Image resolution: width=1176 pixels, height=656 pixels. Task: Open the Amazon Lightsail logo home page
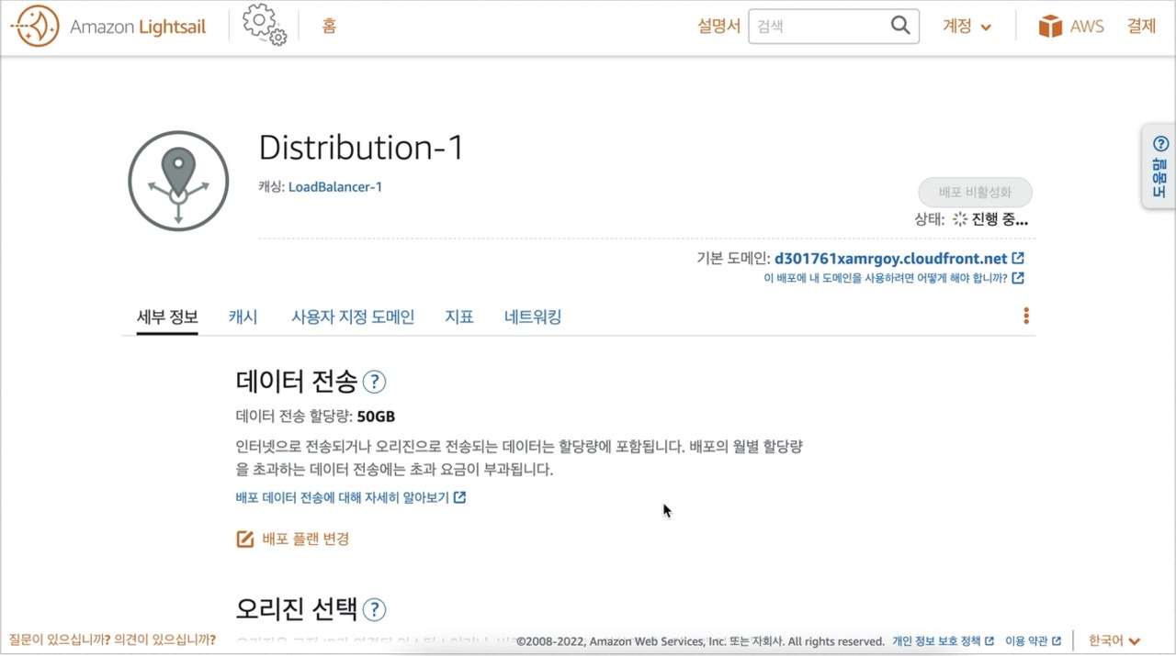pyautogui.click(x=110, y=27)
